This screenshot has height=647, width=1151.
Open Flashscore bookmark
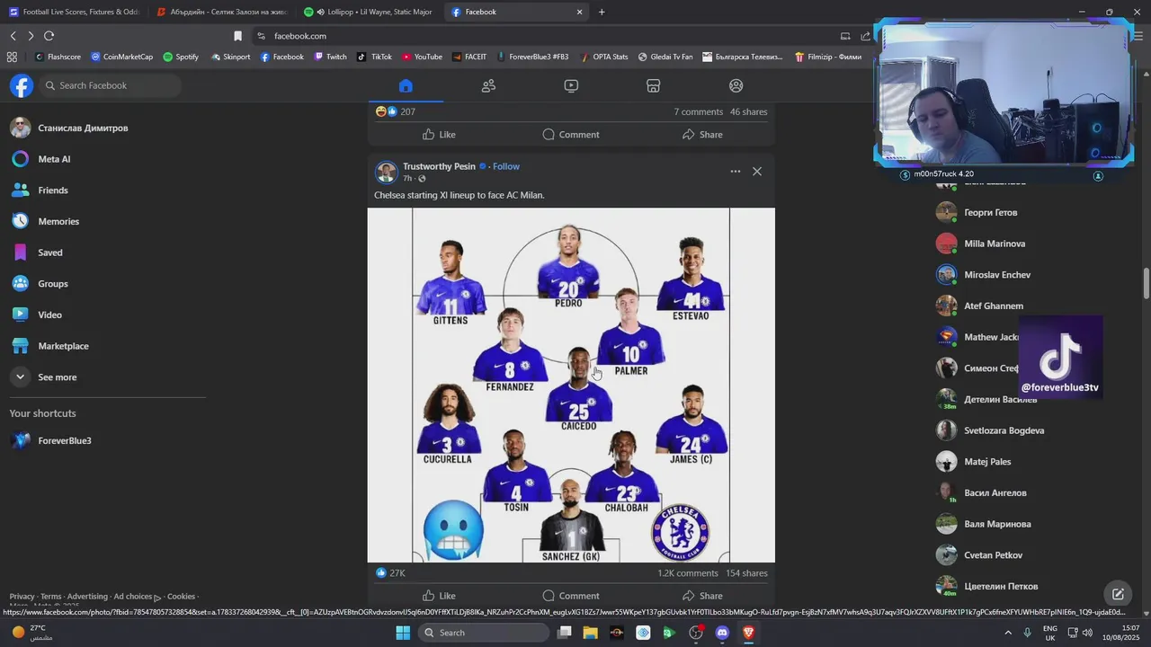pos(58,57)
